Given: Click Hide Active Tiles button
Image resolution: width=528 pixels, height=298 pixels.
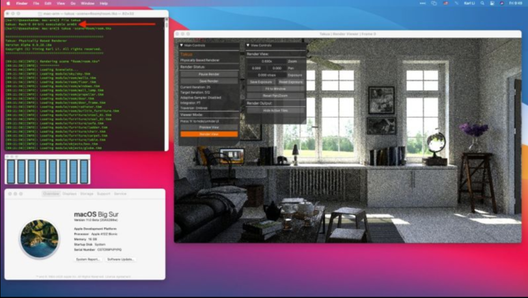Looking at the screenshot, I should (275, 111).
